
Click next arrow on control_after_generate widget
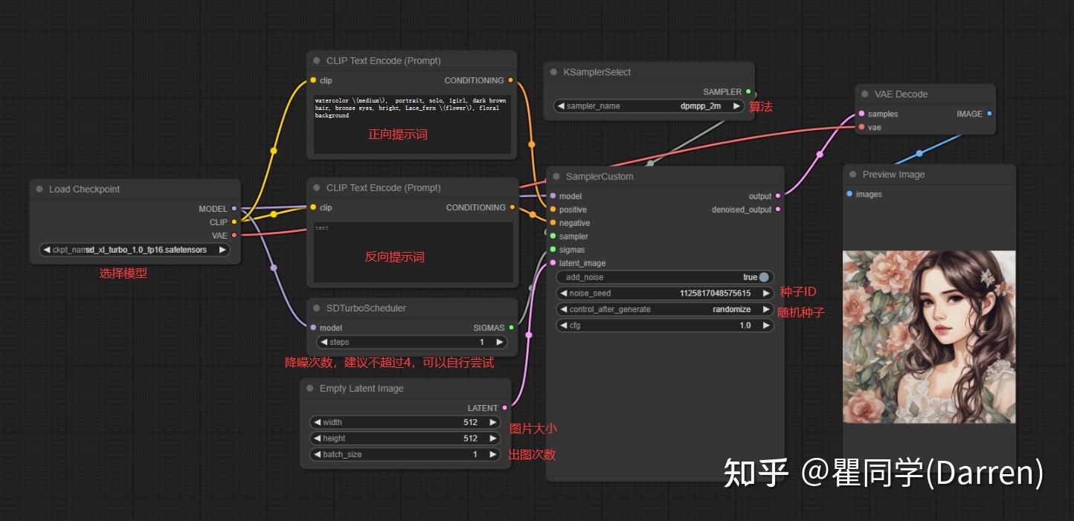coord(766,309)
